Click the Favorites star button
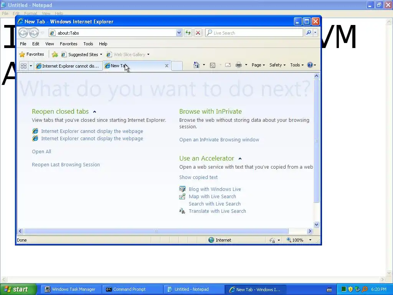393x295 pixels. point(31,54)
